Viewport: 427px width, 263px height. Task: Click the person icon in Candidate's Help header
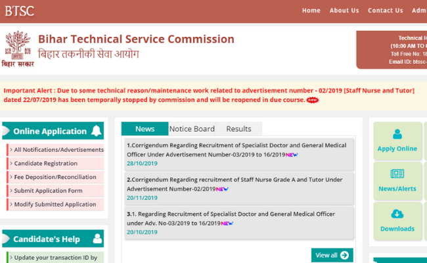click(x=97, y=238)
